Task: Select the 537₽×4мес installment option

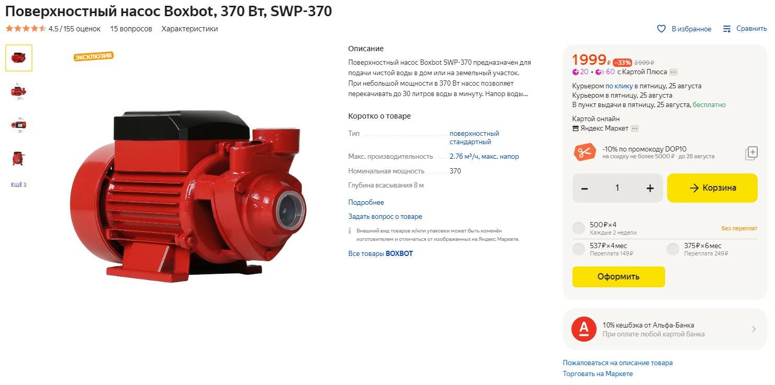Action: 579,249
